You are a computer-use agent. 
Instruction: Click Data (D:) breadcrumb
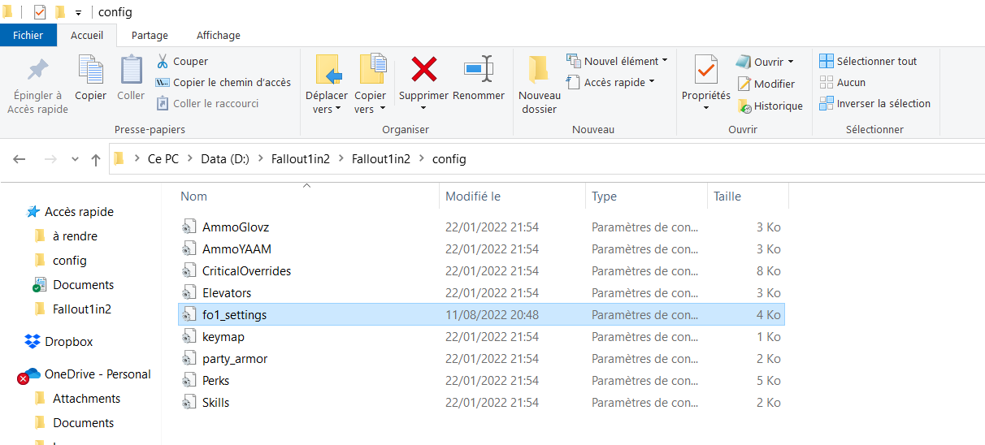pos(226,159)
